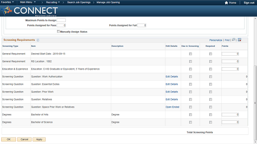Navigate to Search Job Openings breadcrumb
The height and width of the screenshot is (144, 257).
pyautogui.click(x=79, y=2)
